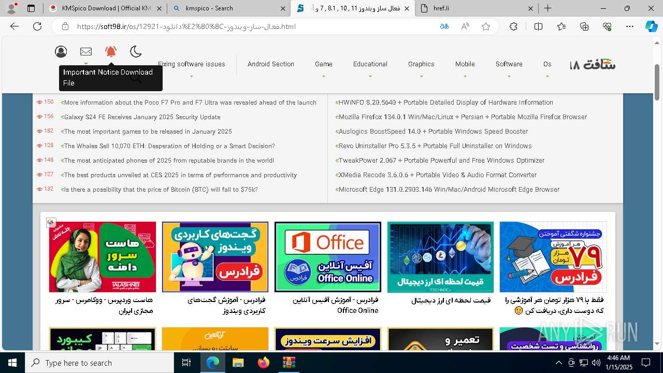The image size is (663, 373).
Task: Expand the Software menu
Action: point(509,64)
